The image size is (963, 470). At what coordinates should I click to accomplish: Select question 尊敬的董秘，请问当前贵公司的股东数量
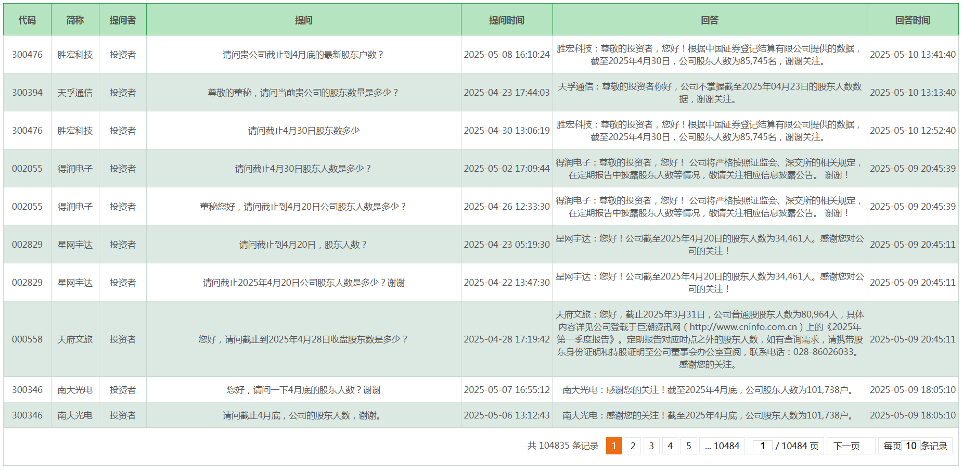click(x=304, y=93)
